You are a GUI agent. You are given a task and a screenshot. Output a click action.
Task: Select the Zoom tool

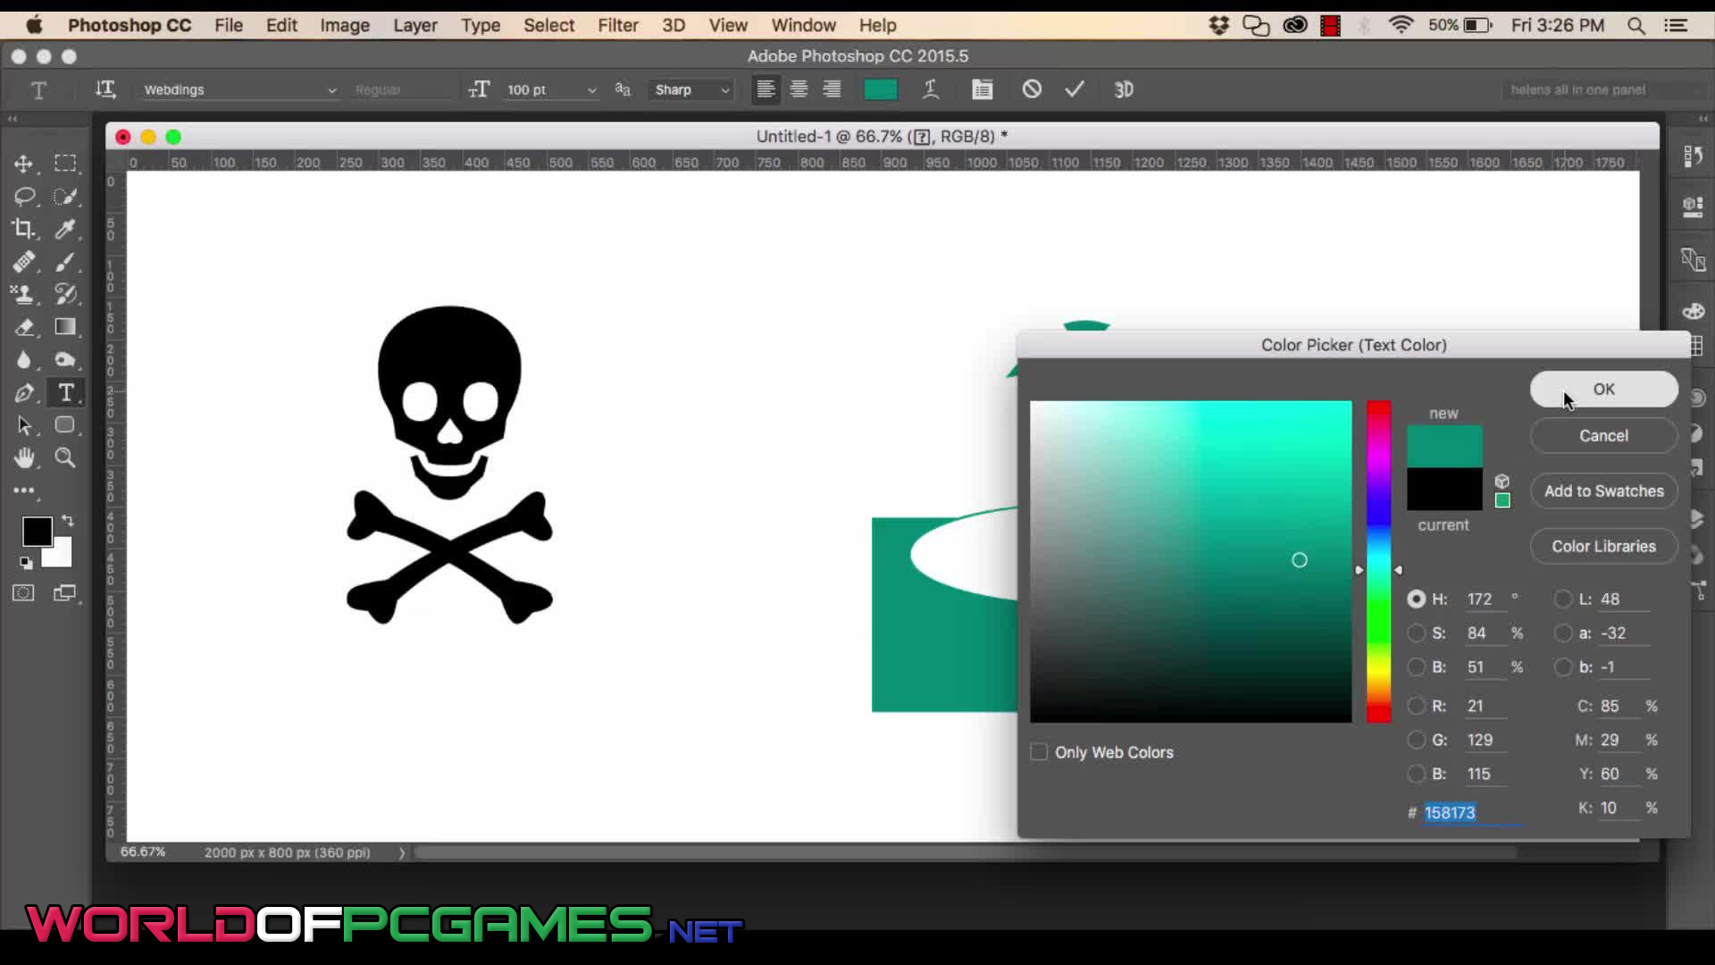click(65, 458)
